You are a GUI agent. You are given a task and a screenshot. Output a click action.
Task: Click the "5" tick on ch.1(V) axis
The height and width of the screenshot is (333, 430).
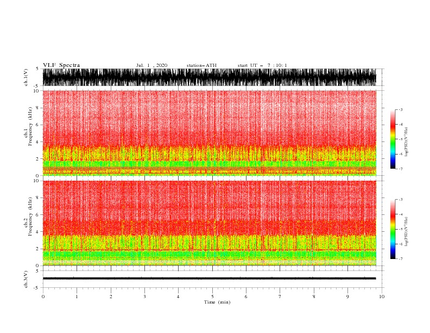(x=37, y=69)
